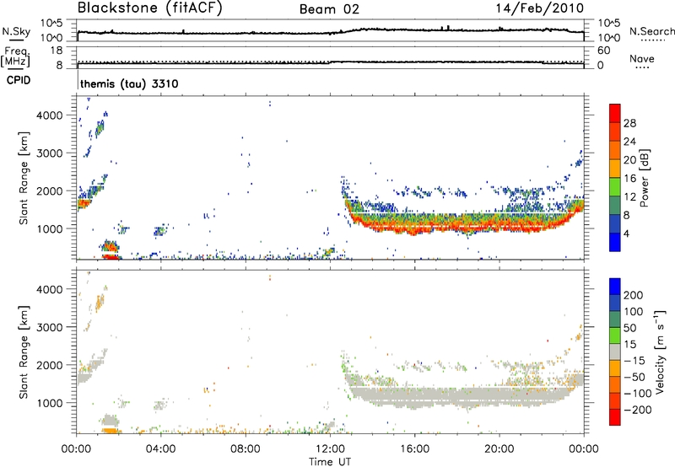Click the '08:00' time axis tick label
The height and width of the screenshot is (467, 675).
[246, 449]
